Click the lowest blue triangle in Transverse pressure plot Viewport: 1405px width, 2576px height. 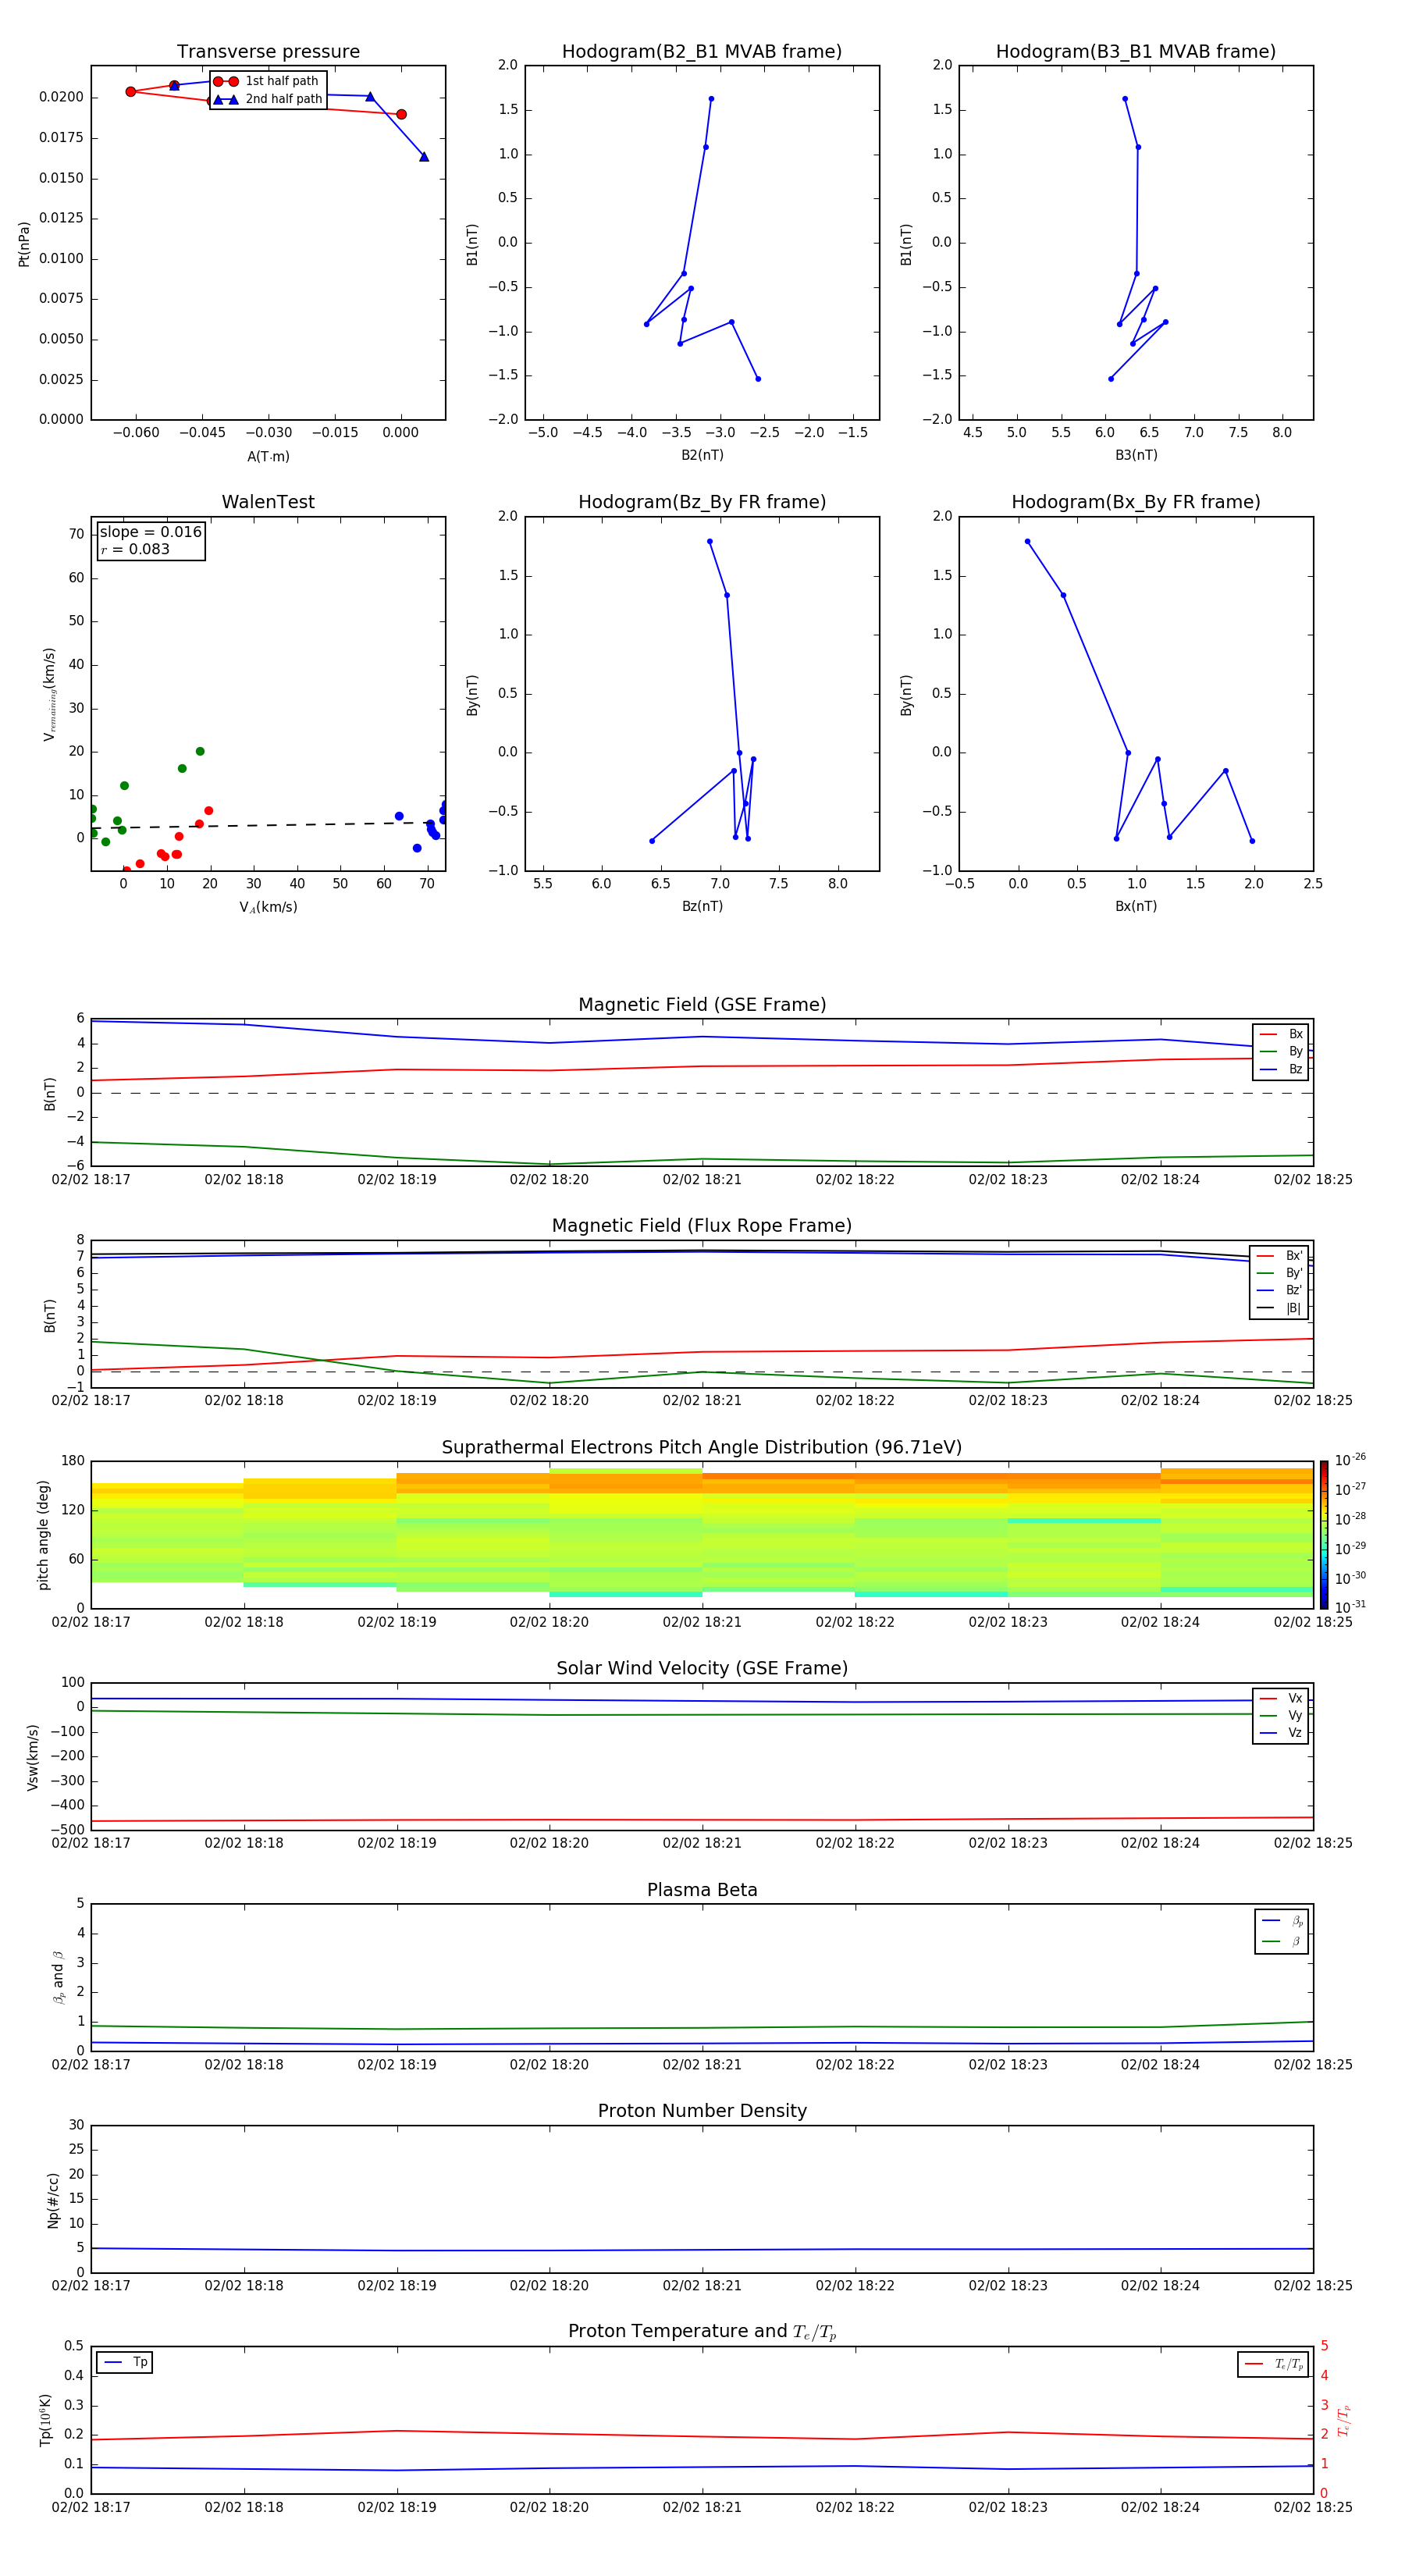[x=424, y=157]
